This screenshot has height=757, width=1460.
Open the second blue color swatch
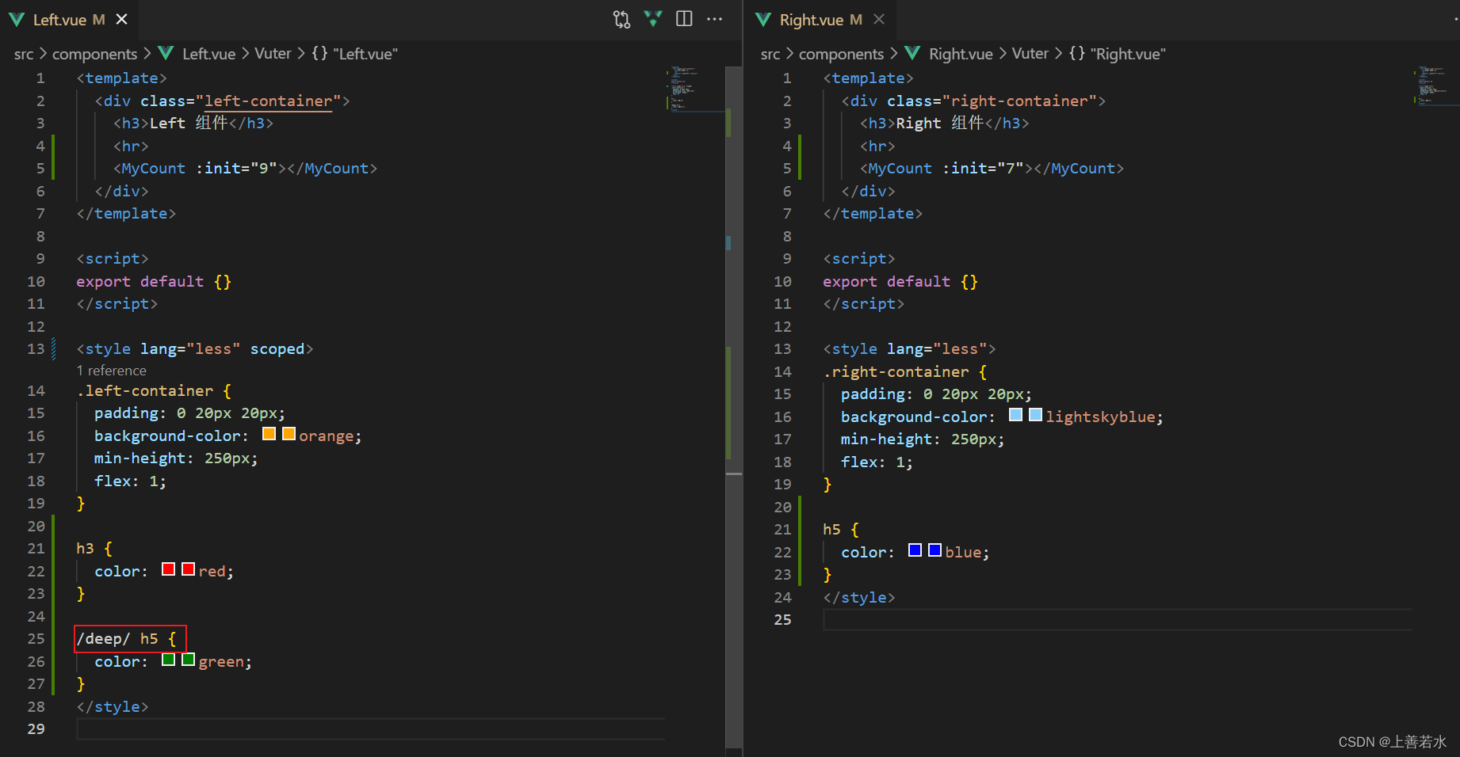[x=934, y=550]
